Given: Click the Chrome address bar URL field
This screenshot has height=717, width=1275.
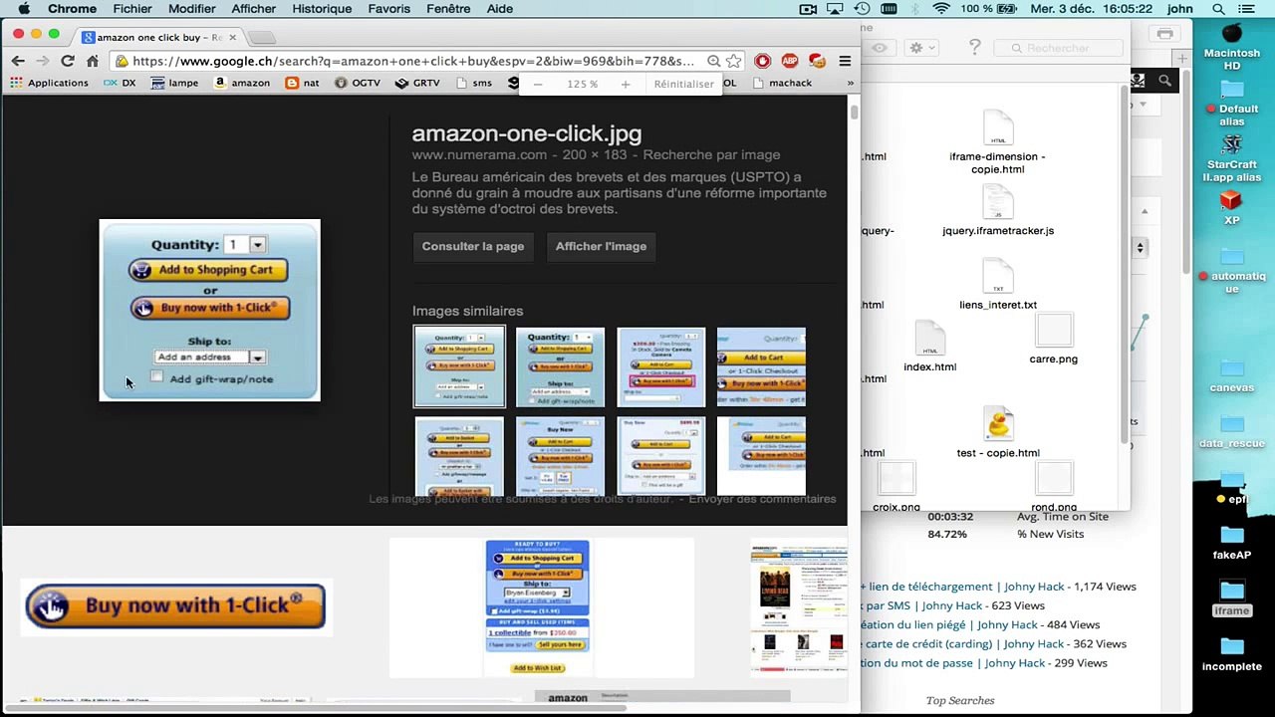Looking at the screenshot, I should pos(413,61).
